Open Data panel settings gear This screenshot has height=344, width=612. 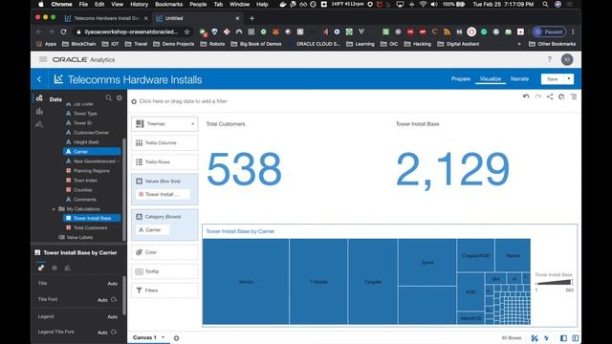tap(119, 97)
